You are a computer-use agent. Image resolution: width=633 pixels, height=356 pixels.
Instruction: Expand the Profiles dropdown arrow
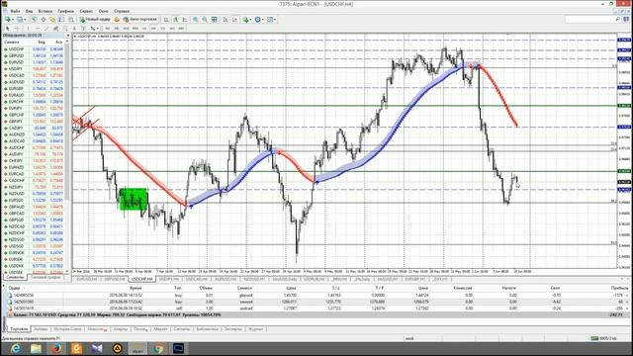(x=25, y=20)
